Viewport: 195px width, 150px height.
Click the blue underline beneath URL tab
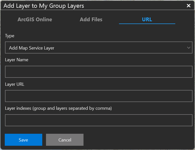147,23
